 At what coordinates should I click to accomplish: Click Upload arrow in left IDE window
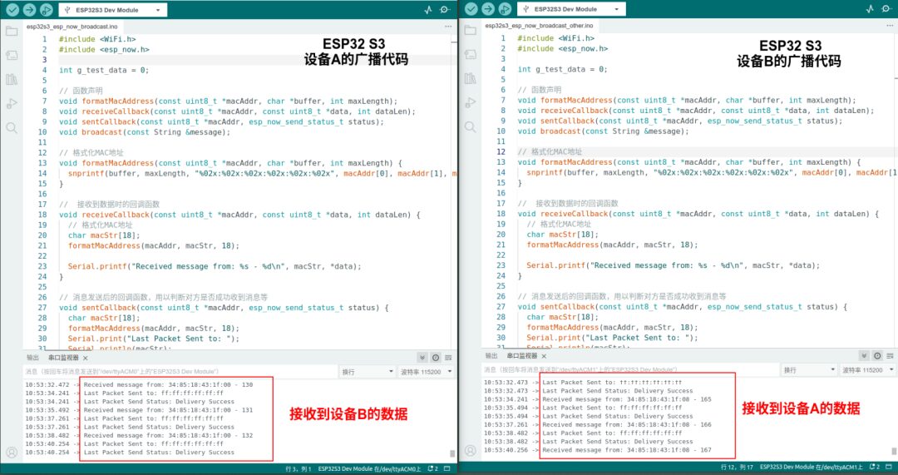pos(29,10)
